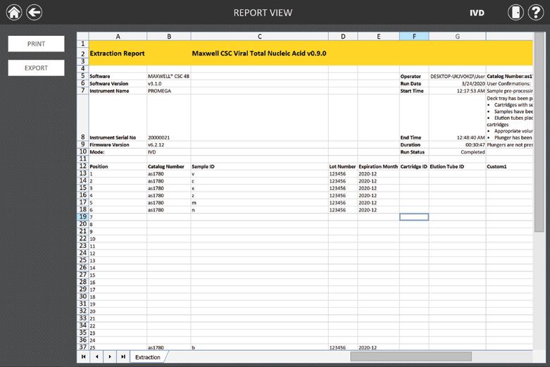
Task: Jump to last sheet navigation arrow
Action: (x=123, y=357)
